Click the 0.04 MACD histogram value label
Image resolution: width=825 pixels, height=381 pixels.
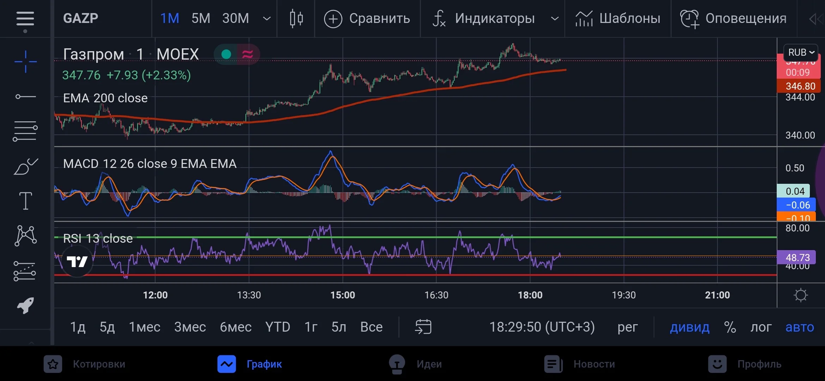tap(794, 191)
